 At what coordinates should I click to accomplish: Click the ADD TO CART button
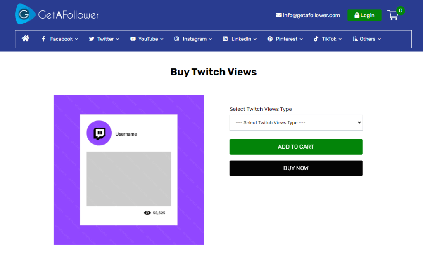pyautogui.click(x=296, y=147)
